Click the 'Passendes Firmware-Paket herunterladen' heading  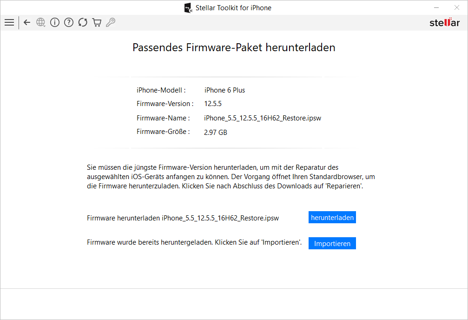coord(234,47)
